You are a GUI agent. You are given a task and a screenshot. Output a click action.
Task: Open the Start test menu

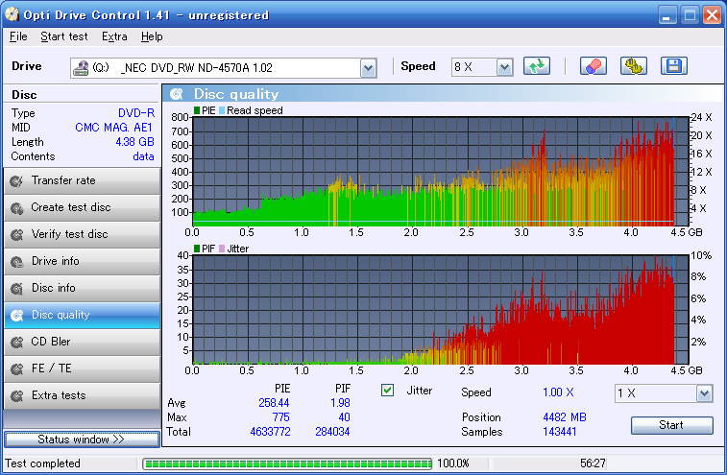click(64, 36)
